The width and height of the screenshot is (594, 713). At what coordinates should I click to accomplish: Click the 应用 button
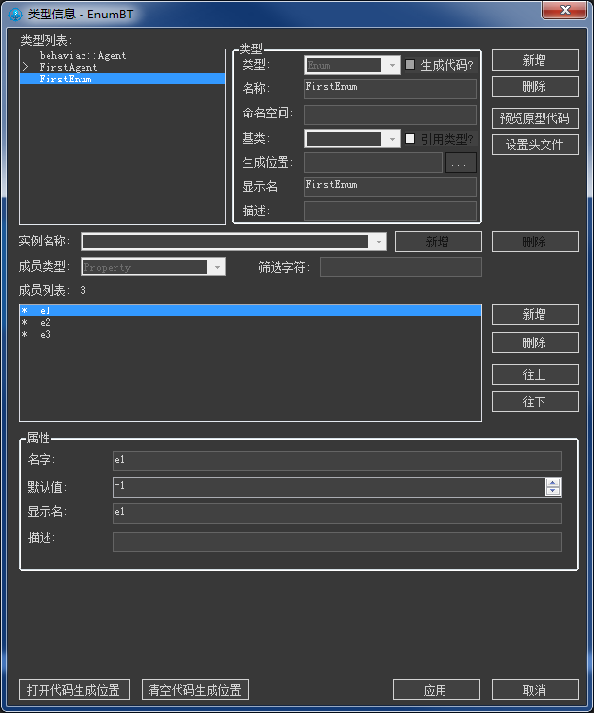pyautogui.click(x=436, y=690)
